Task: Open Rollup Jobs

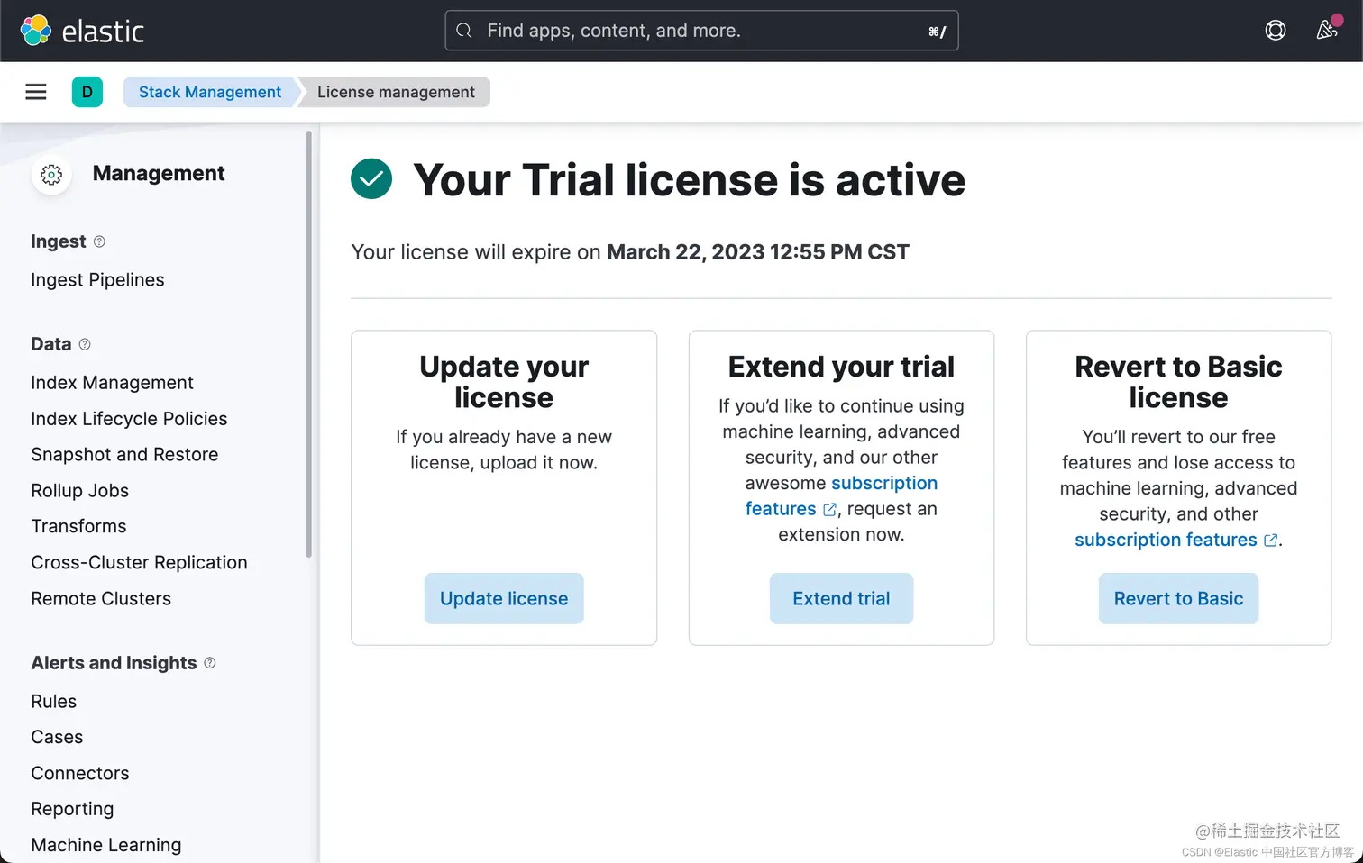Action: 80,491
